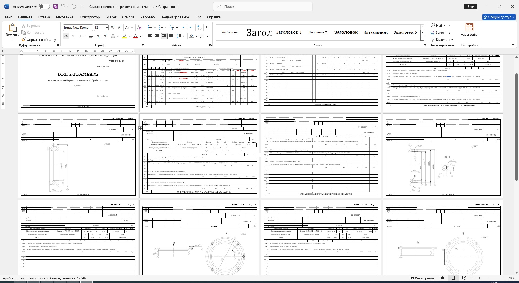
Task: Zoom out with minus icon
Action: [472, 278]
